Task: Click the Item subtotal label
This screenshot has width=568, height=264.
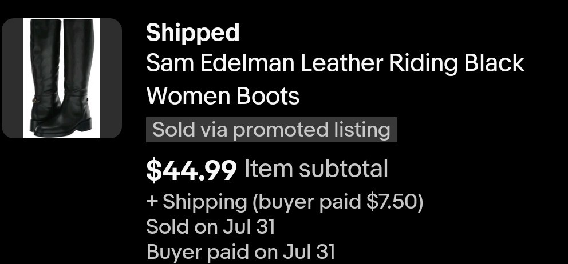Action: tap(316, 169)
